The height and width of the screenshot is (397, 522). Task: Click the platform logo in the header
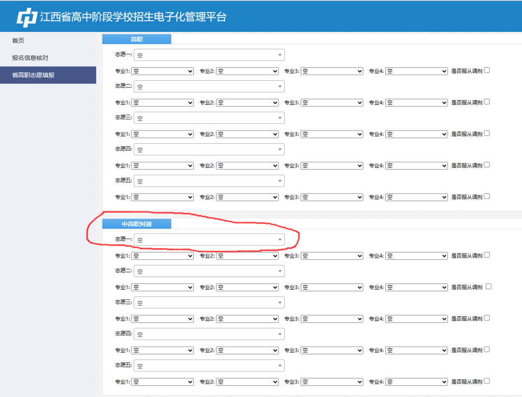(27, 17)
